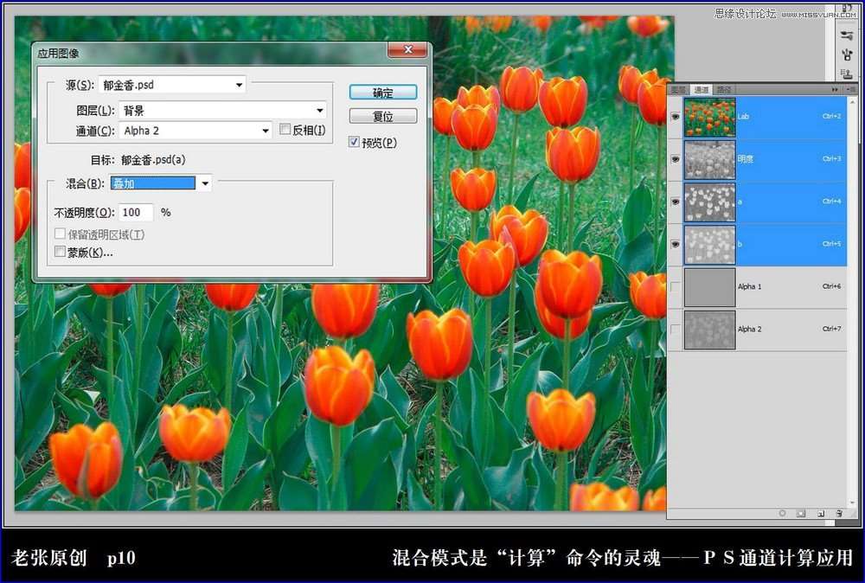Screen dimensions: 865x583
Task: Show the Alpha 1 channel
Action: pyautogui.click(x=676, y=287)
